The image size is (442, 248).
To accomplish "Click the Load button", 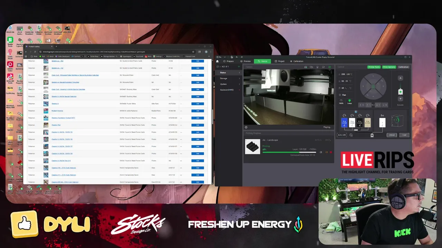I will pyautogui.click(x=404, y=135).
